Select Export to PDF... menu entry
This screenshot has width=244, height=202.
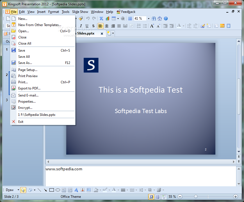pos(43,88)
